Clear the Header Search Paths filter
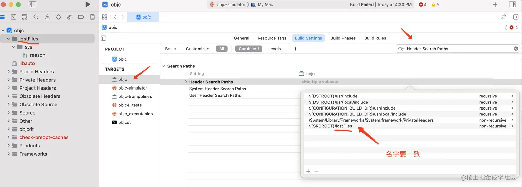Viewport: 522px width, 187px height. click(516, 49)
